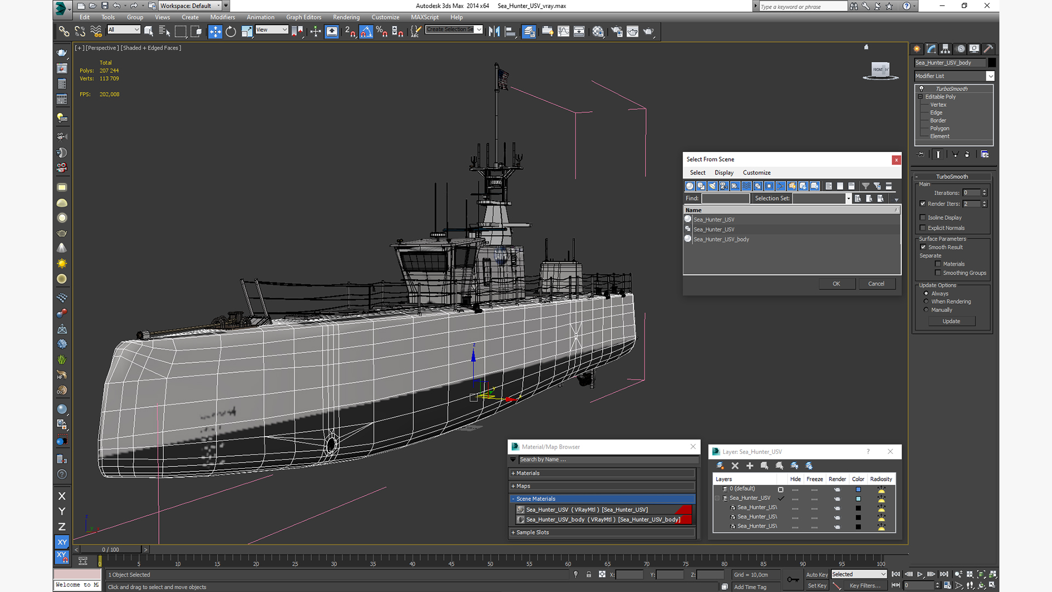Screen dimensions: 1052x592
Task: Enable Separate by Smoothing Groups checkbox
Action: point(938,273)
